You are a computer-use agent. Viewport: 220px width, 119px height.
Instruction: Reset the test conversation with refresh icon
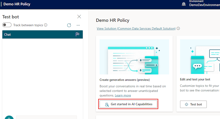69,25
